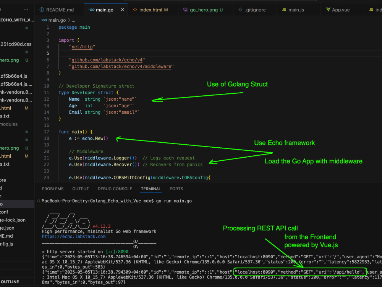Open the nfig.js file in explorer
The width and height of the screenshot is (382, 287).
[x=7, y=244]
